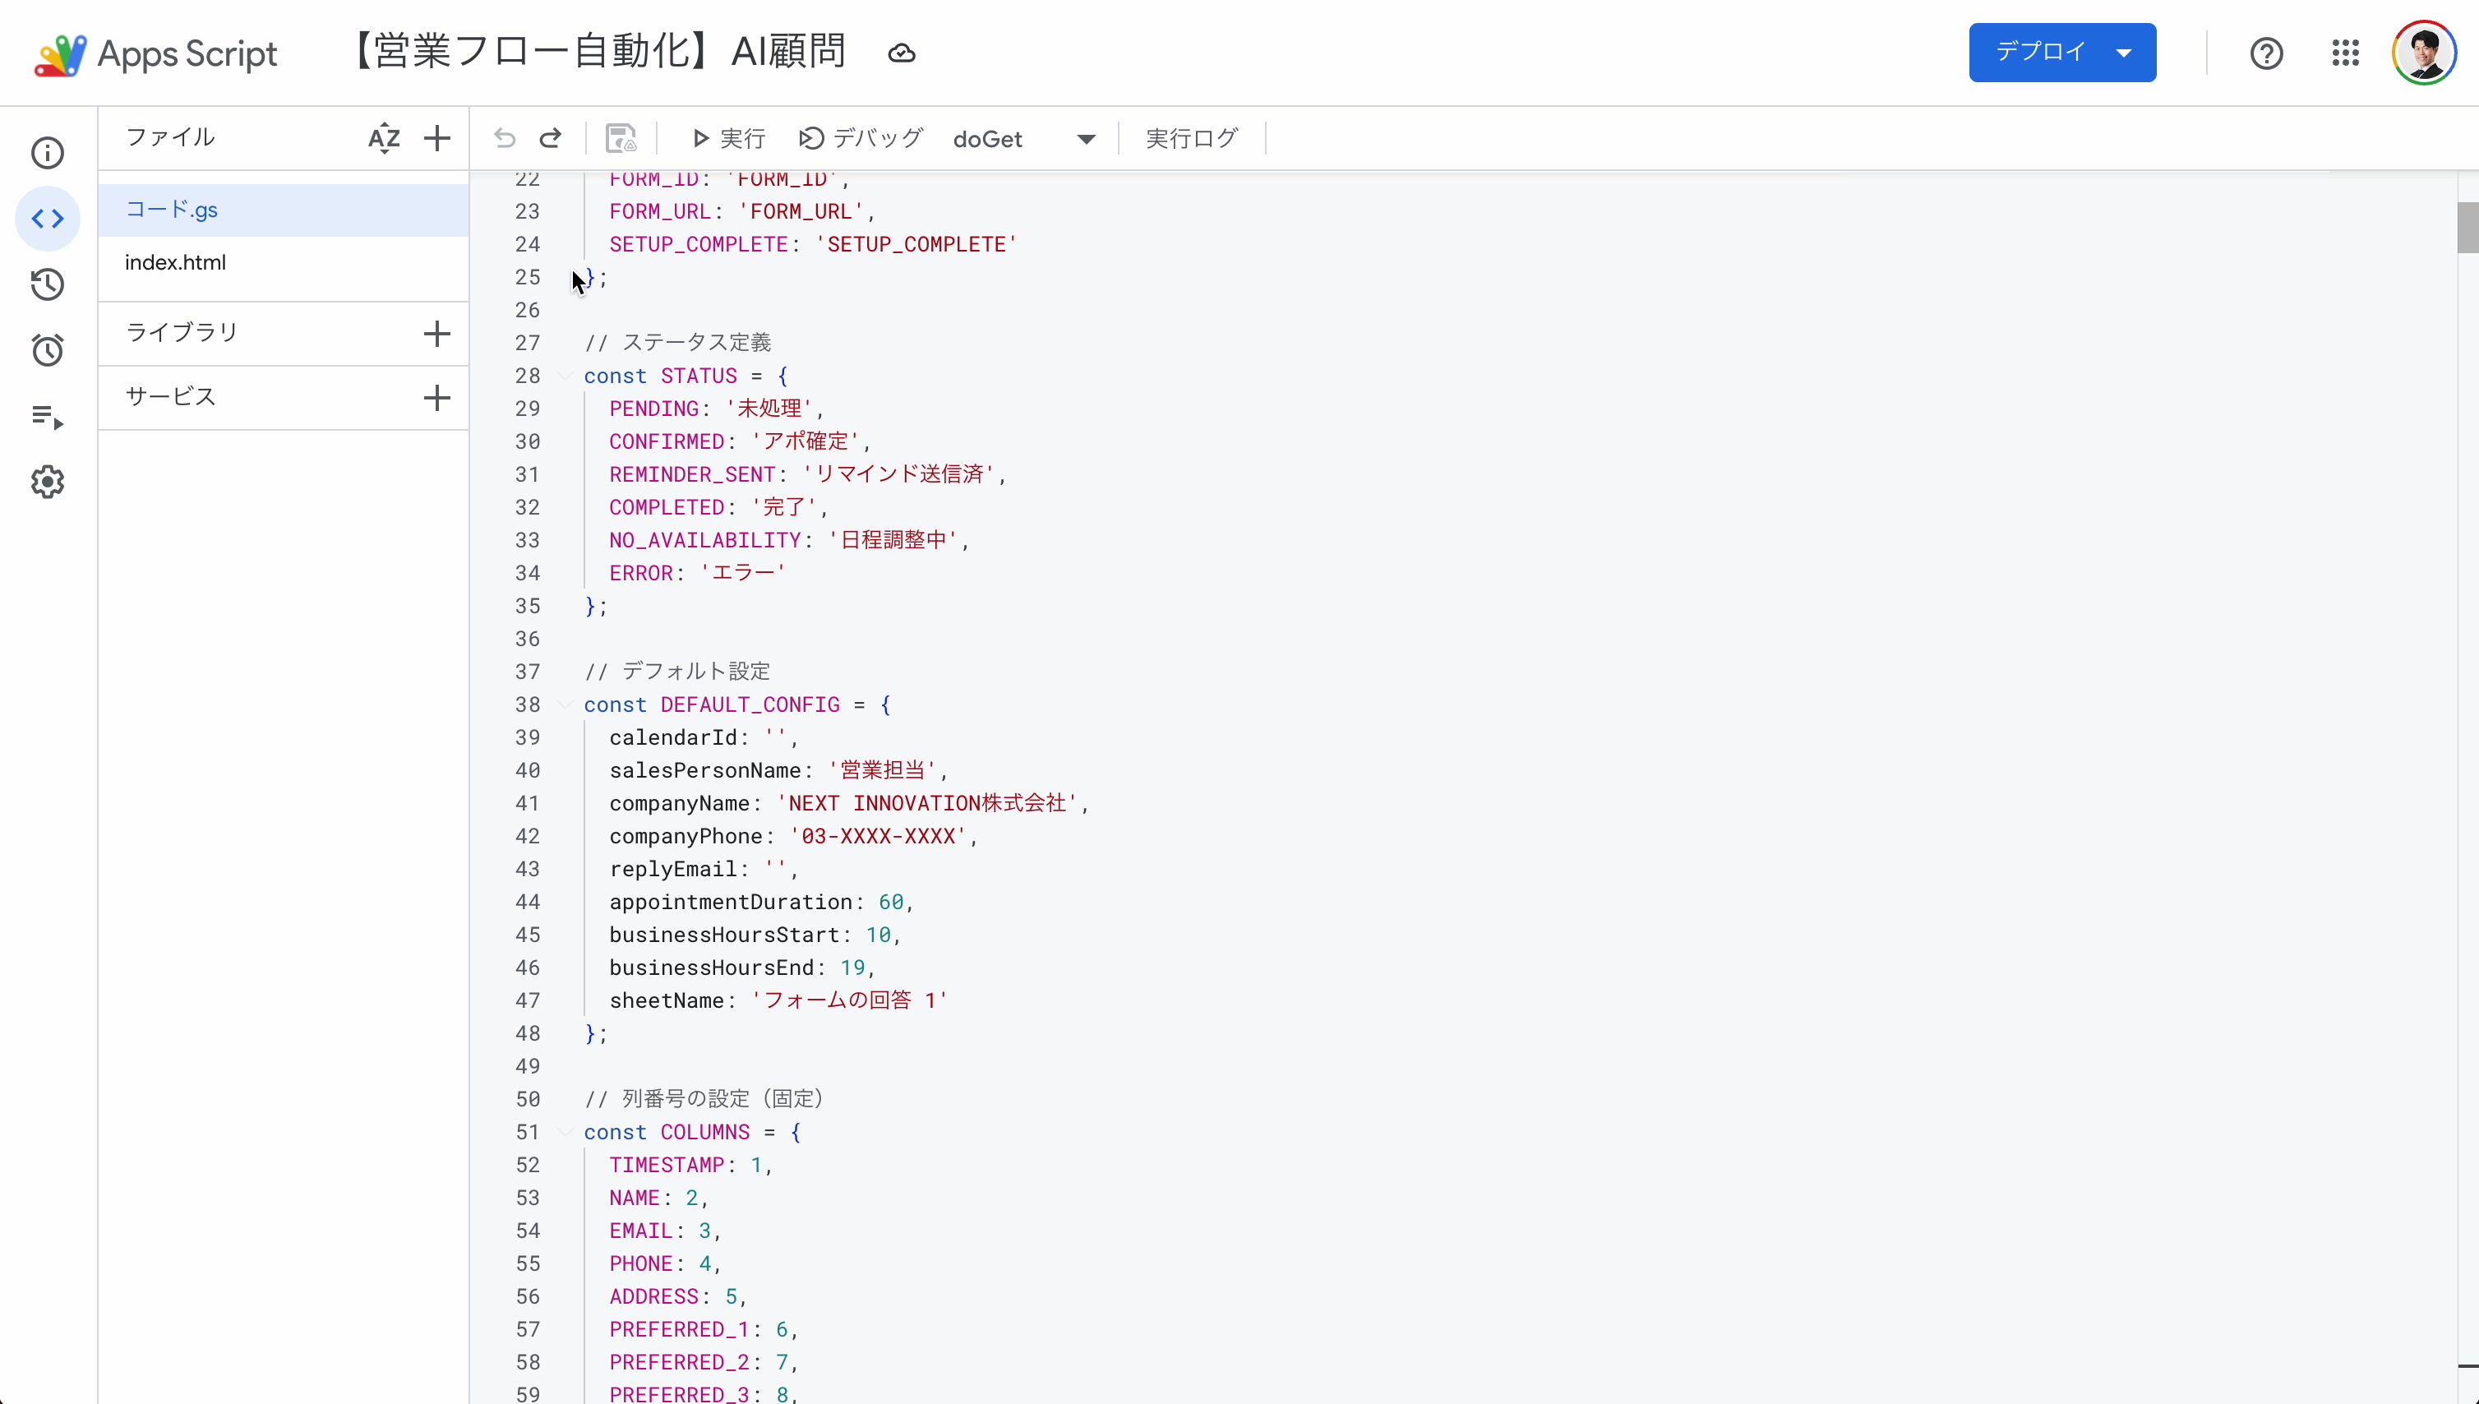Click the editor vertical scrollbar thumb
The height and width of the screenshot is (1404, 2479).
2467,227
